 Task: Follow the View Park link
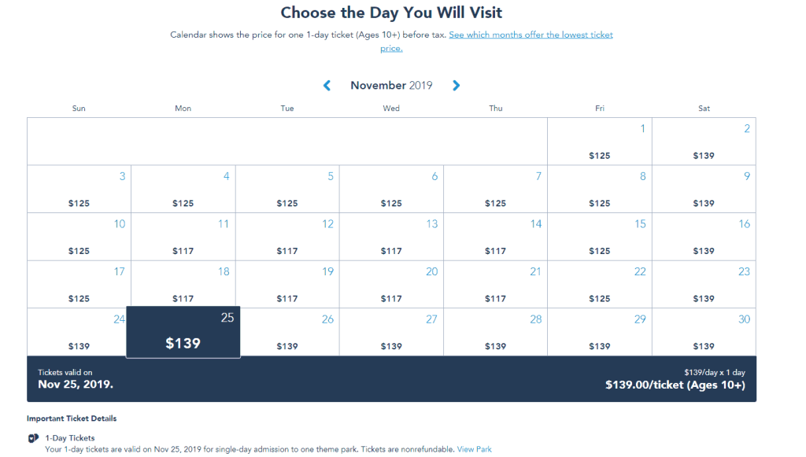pyautogui.click(x=474, y=449)
